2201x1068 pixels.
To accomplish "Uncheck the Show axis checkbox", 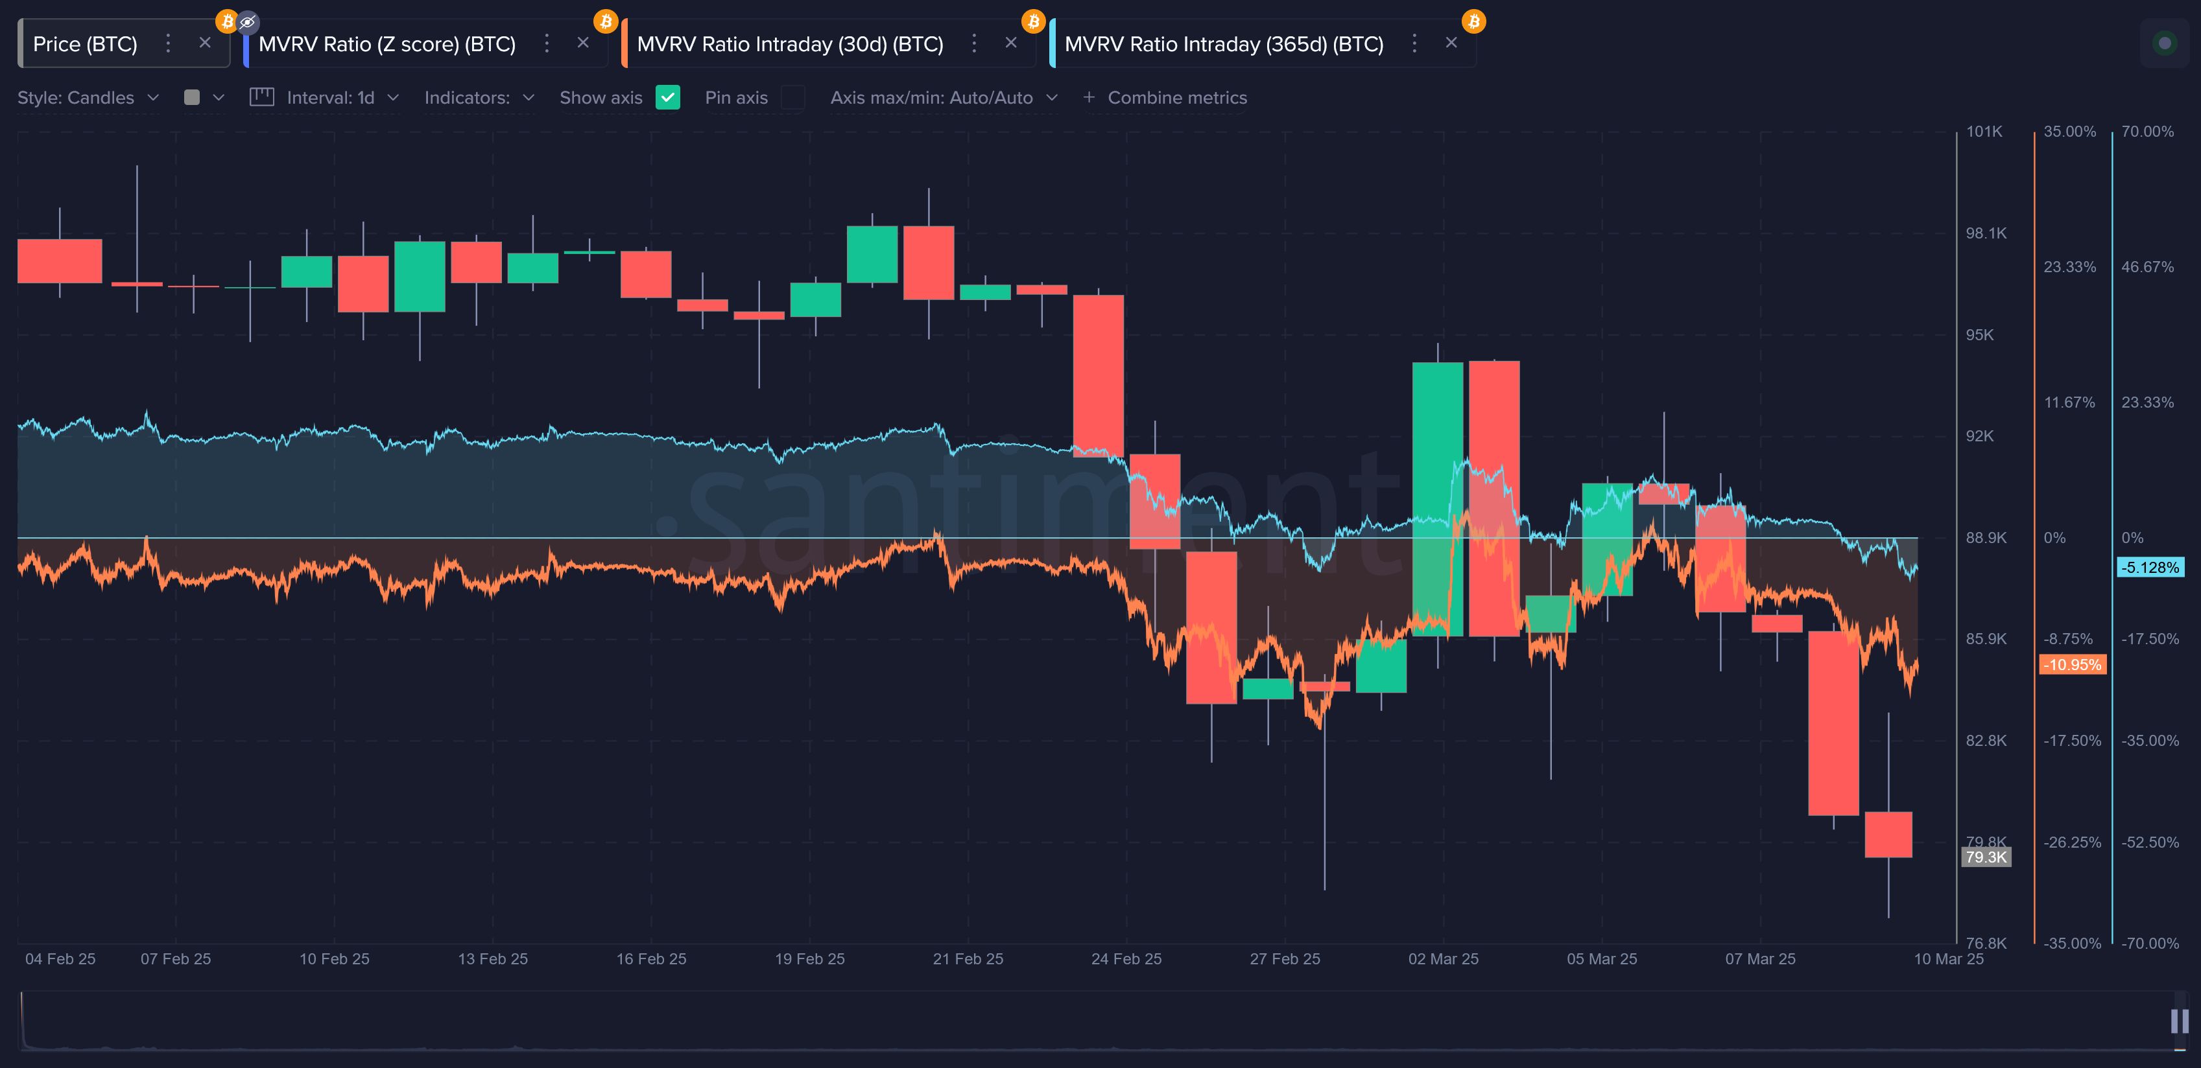I will point(667,97).
